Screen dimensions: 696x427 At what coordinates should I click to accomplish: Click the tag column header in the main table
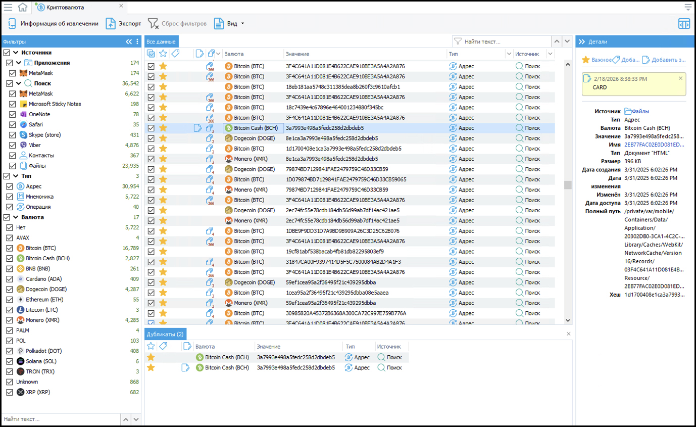(x=175, y=54)
